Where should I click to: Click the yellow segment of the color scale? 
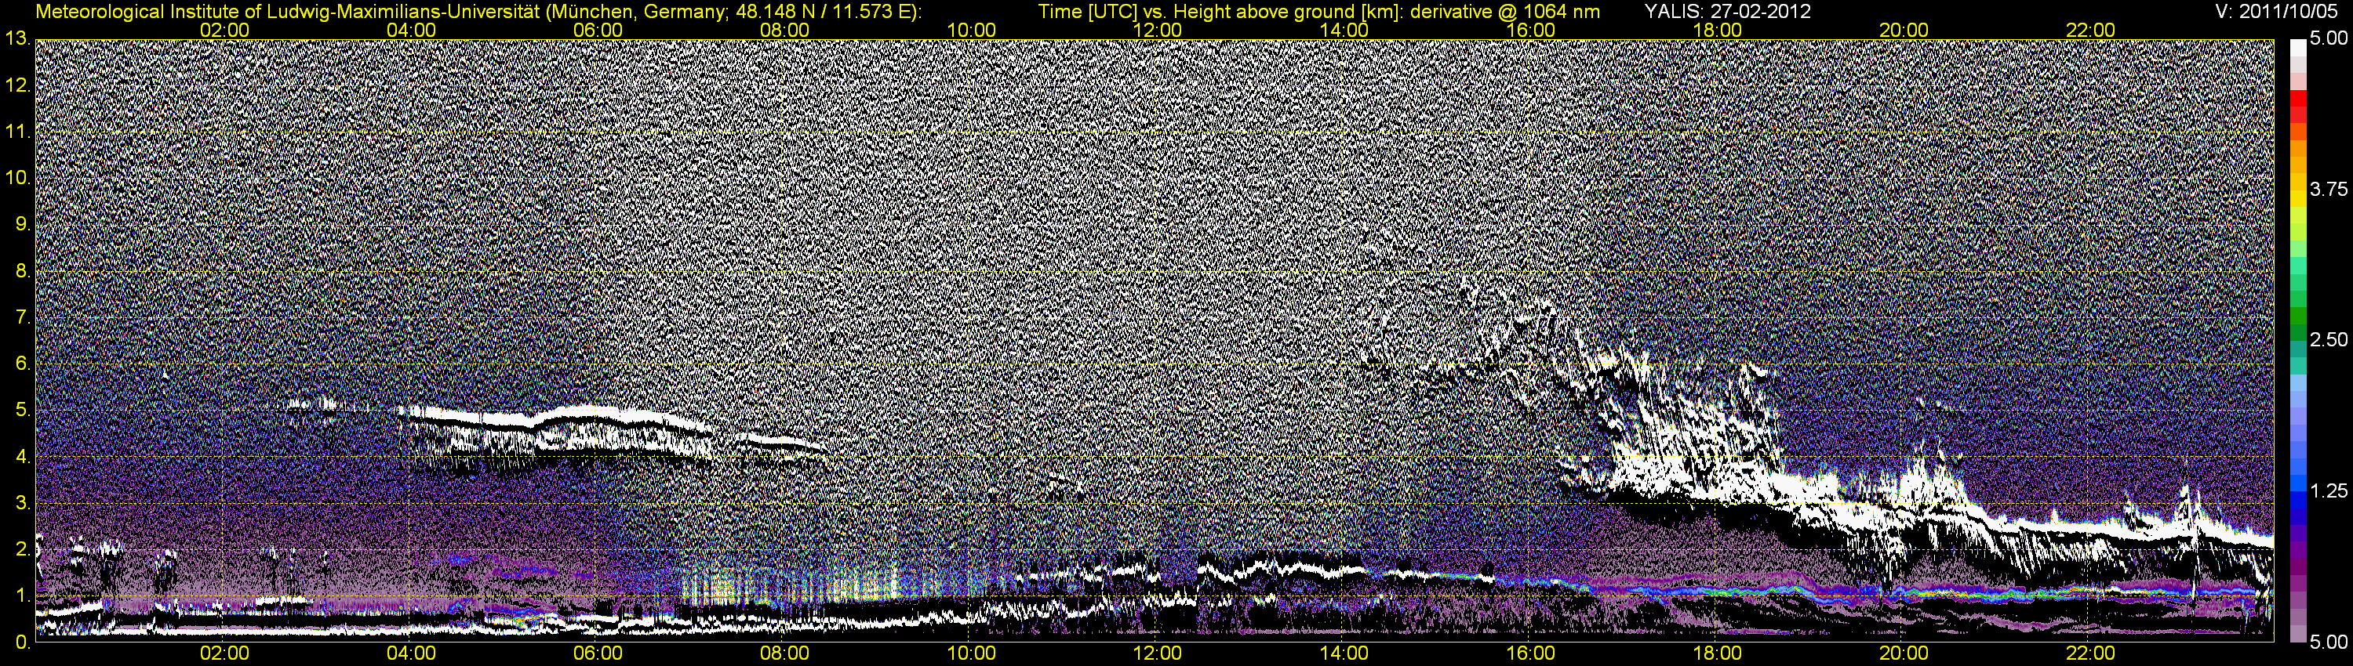[2297, 201]
